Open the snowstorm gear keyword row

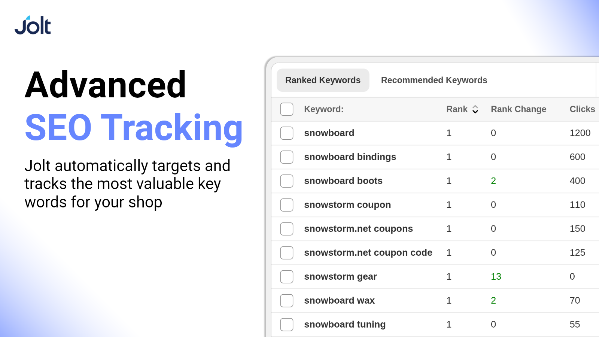click(435, 277)
